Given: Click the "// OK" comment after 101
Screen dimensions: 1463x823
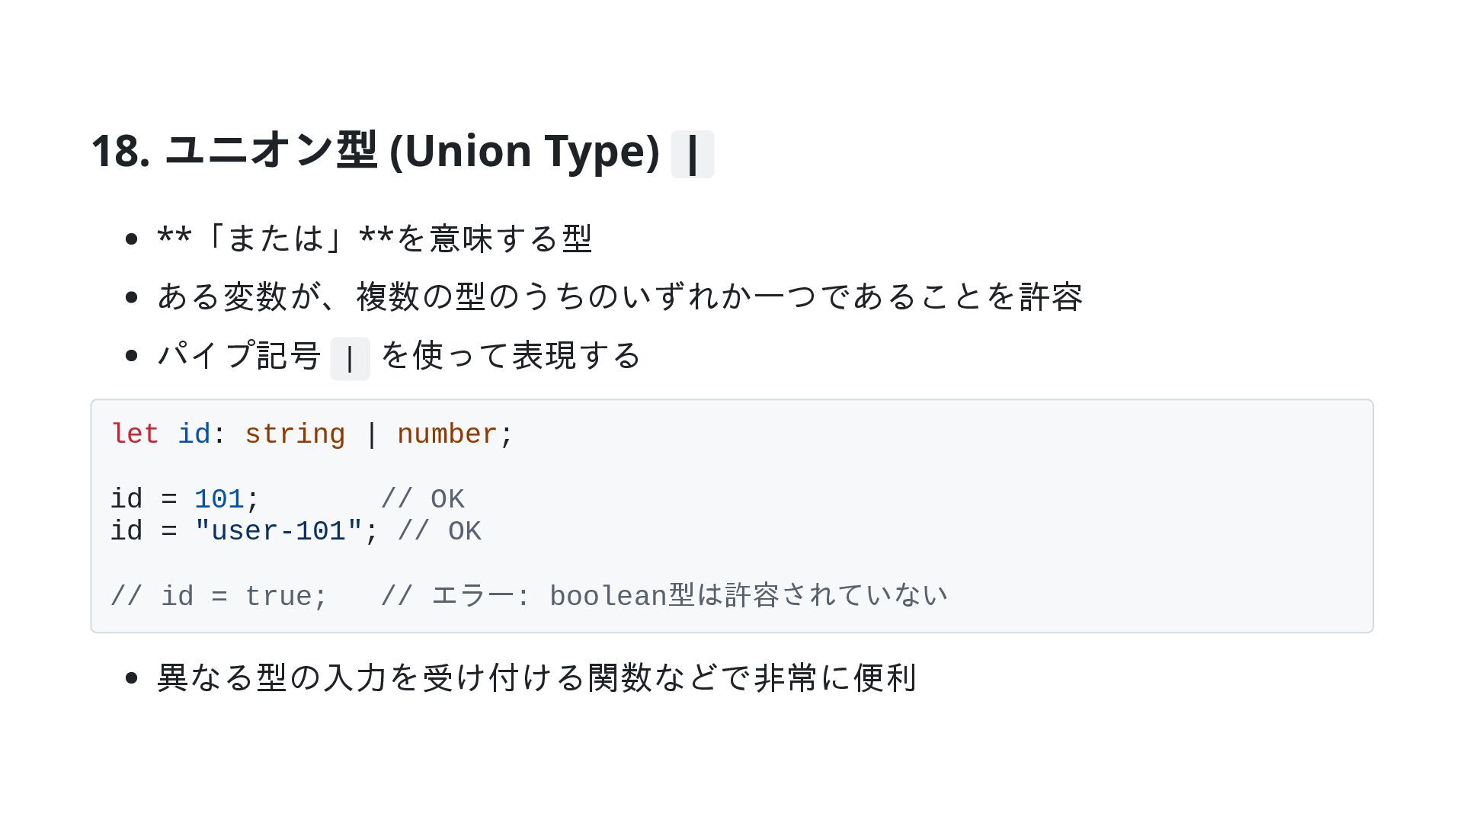Looking at the screenshot, I should [x=422, y=500].
